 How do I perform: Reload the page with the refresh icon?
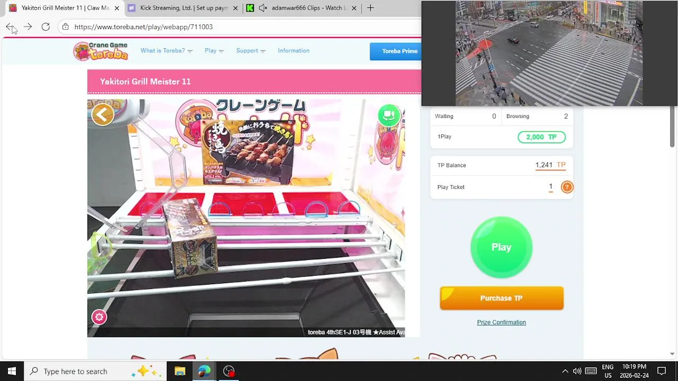coord(46,26)
